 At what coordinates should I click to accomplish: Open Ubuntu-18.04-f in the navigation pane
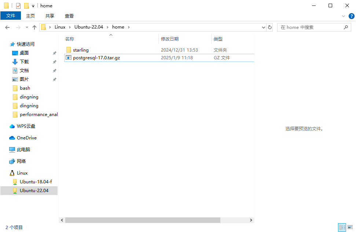36,182
